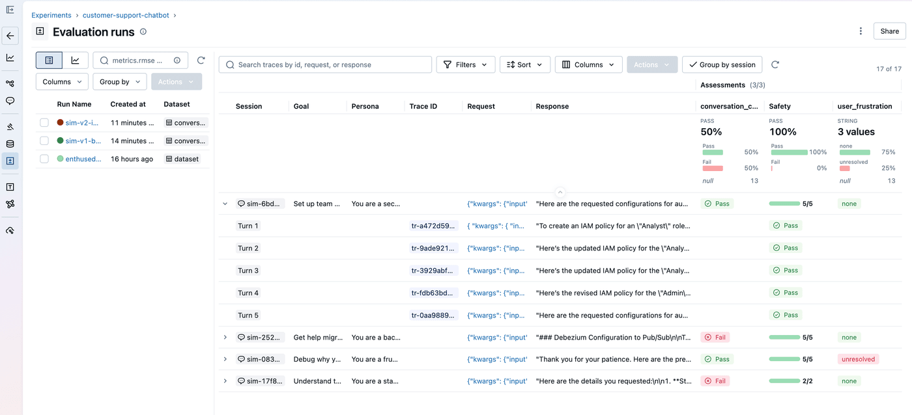Collapse the expanded sim-6bd... session
912x415 pixels.
click(x=225, y=203)
